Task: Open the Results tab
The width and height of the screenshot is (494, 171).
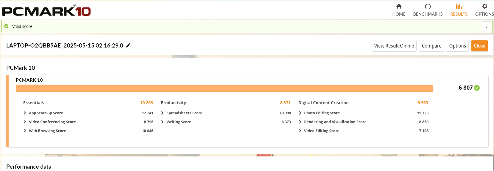Action: pyautogui.click(x=459, y=10)
